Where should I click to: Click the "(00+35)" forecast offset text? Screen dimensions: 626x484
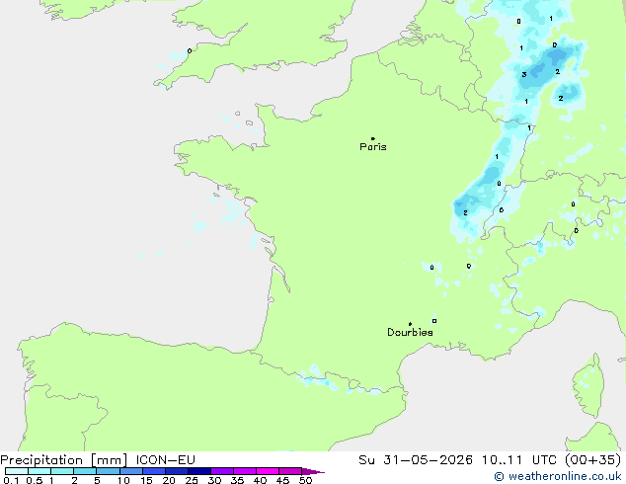[593, 460]
